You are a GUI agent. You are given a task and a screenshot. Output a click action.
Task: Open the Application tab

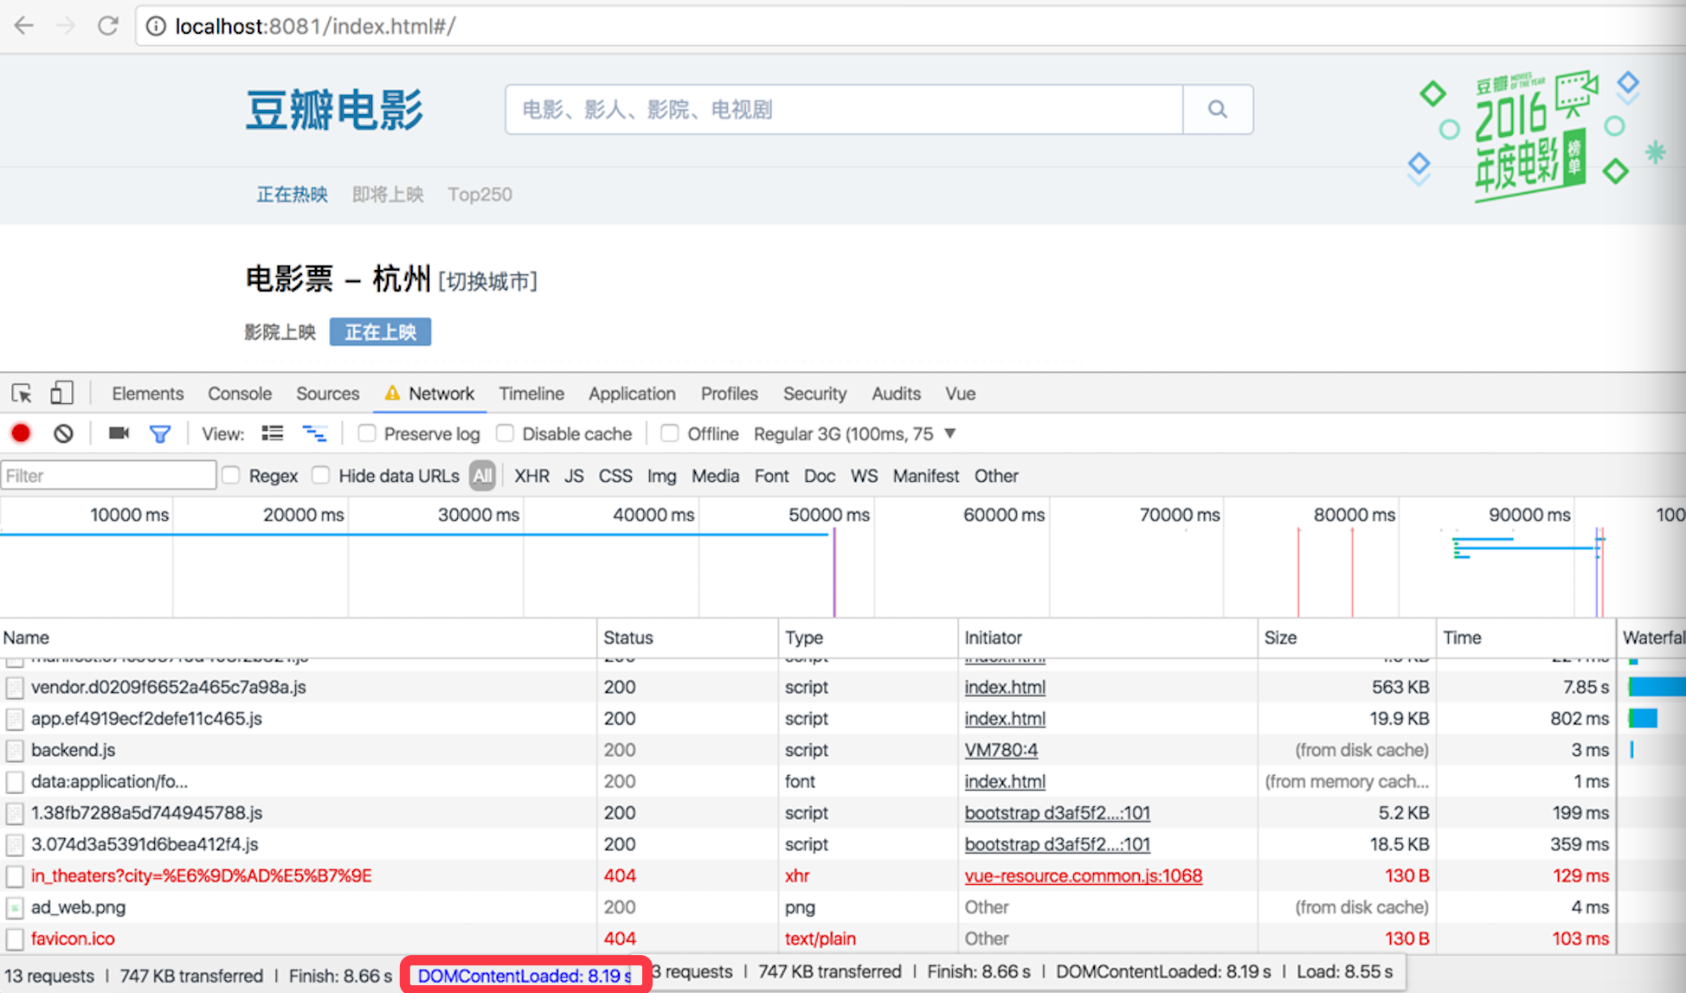tap(632, 394)
